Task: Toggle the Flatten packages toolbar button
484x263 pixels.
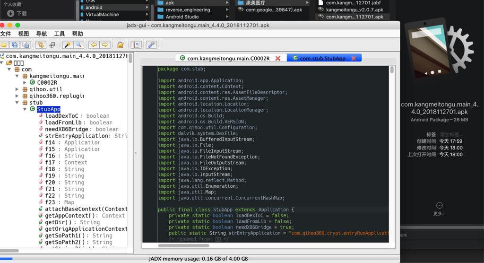Action: pos(52,45)
